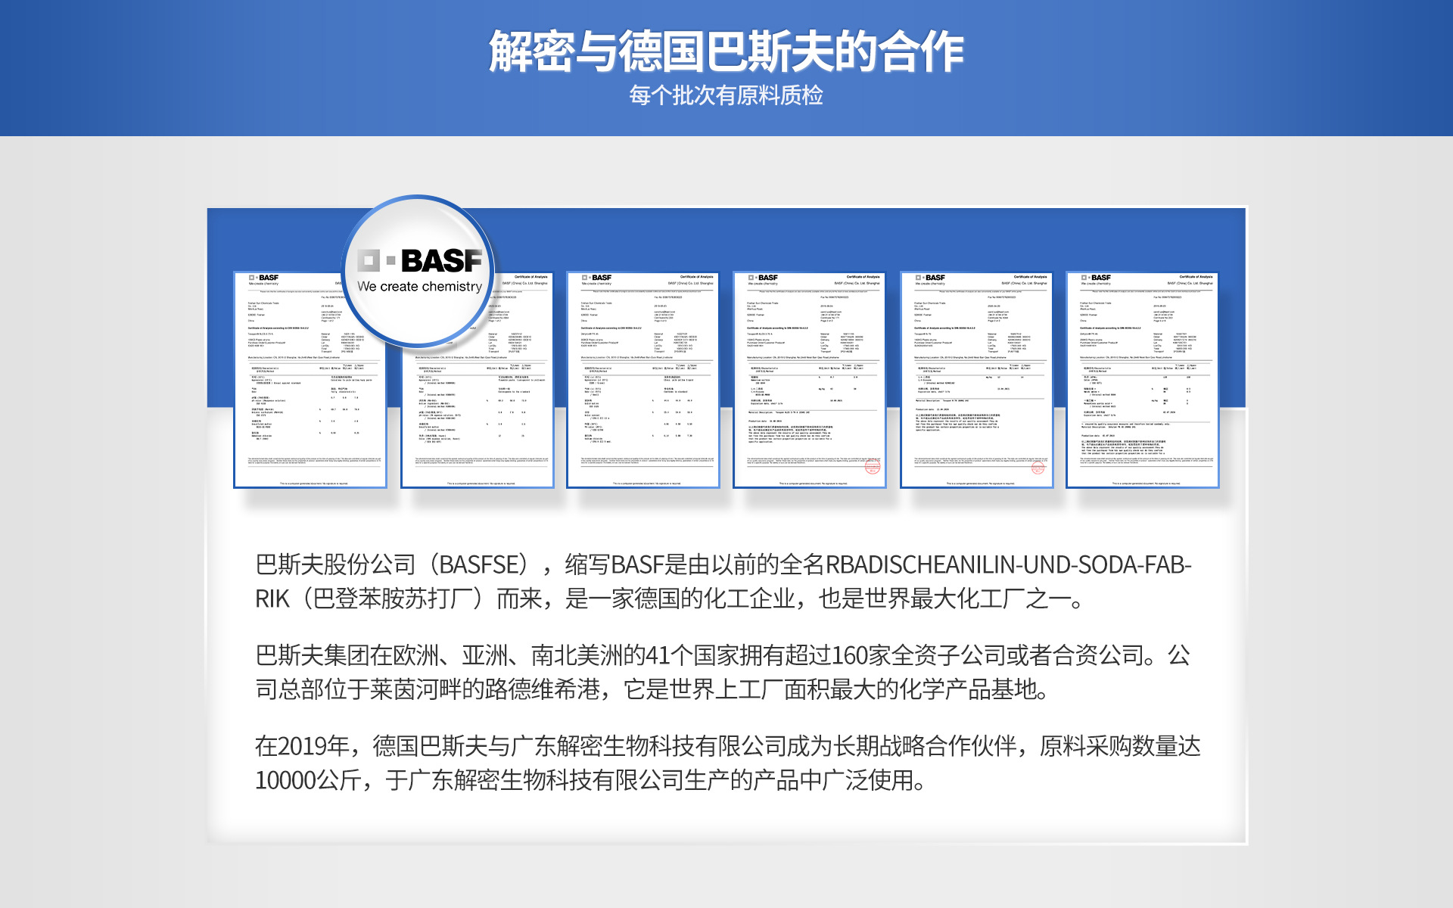Click the paragraph starting '巴斯夫股份公司（BASFSE）'
The width and height of the screenshot is (1453, 908).
[x=723, y=581]
